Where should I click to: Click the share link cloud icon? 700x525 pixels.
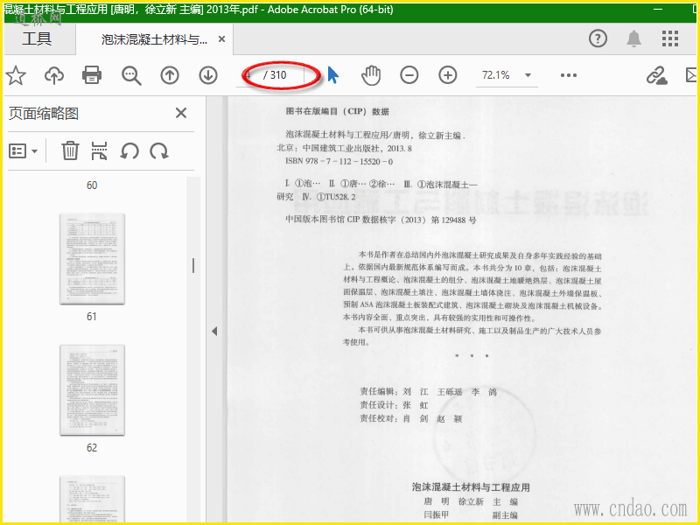pos(657,75)
